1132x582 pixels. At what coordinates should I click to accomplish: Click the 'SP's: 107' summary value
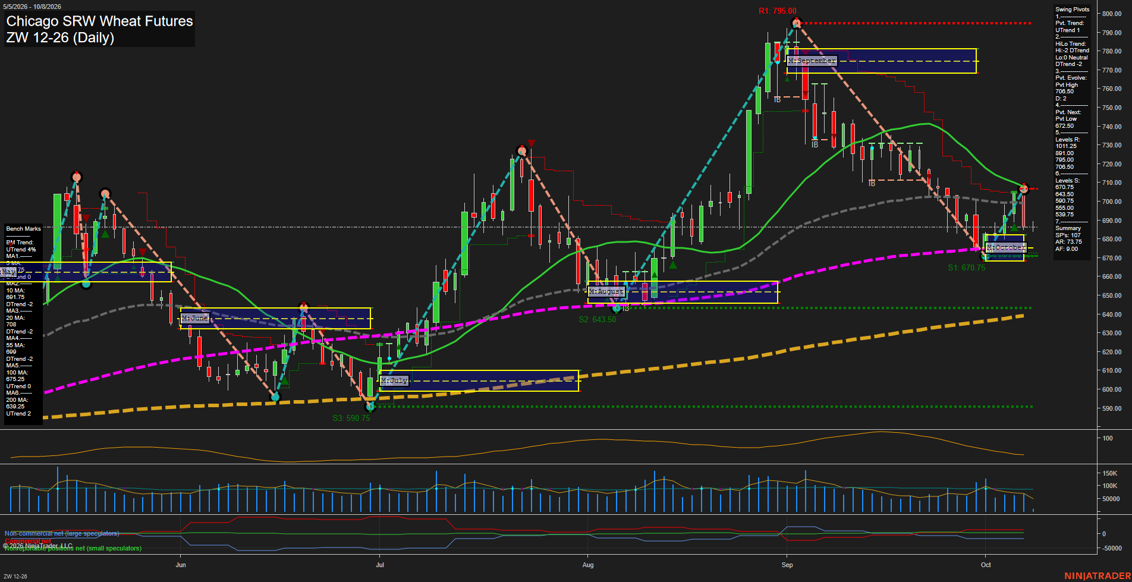(1068, 235)
